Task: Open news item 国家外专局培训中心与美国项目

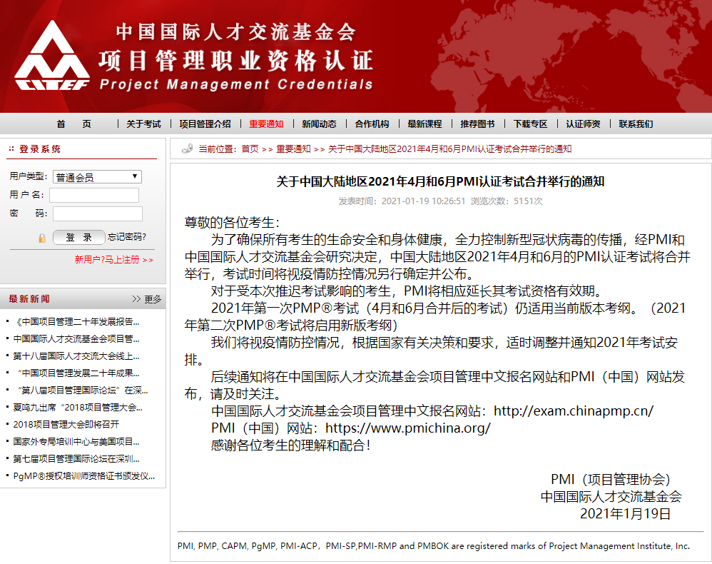Action: pyautogui.click(x=76, y=442)
